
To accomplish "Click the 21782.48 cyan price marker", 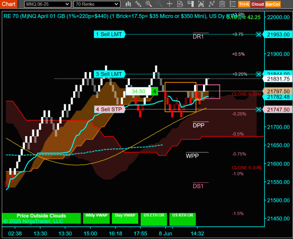I will [278, 97].
